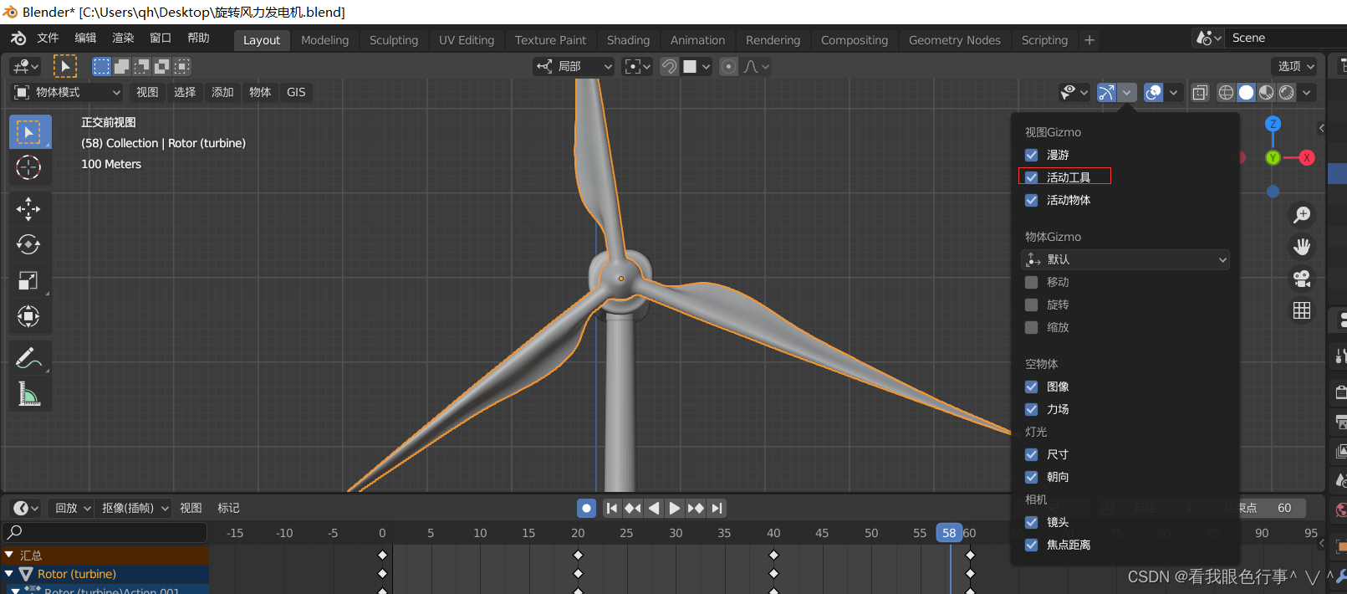Screen dimensions: 1347x594
Task: Select the 3D Cursor tool
Action: [x=30, y=167]
